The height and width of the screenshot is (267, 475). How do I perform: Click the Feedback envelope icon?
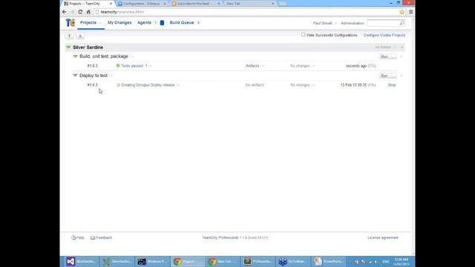pos(93,237)
